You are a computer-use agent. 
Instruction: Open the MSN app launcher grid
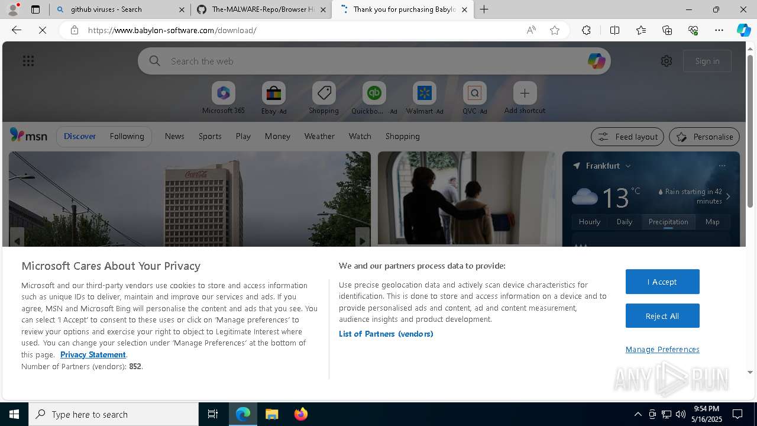[x=28, y=61]
